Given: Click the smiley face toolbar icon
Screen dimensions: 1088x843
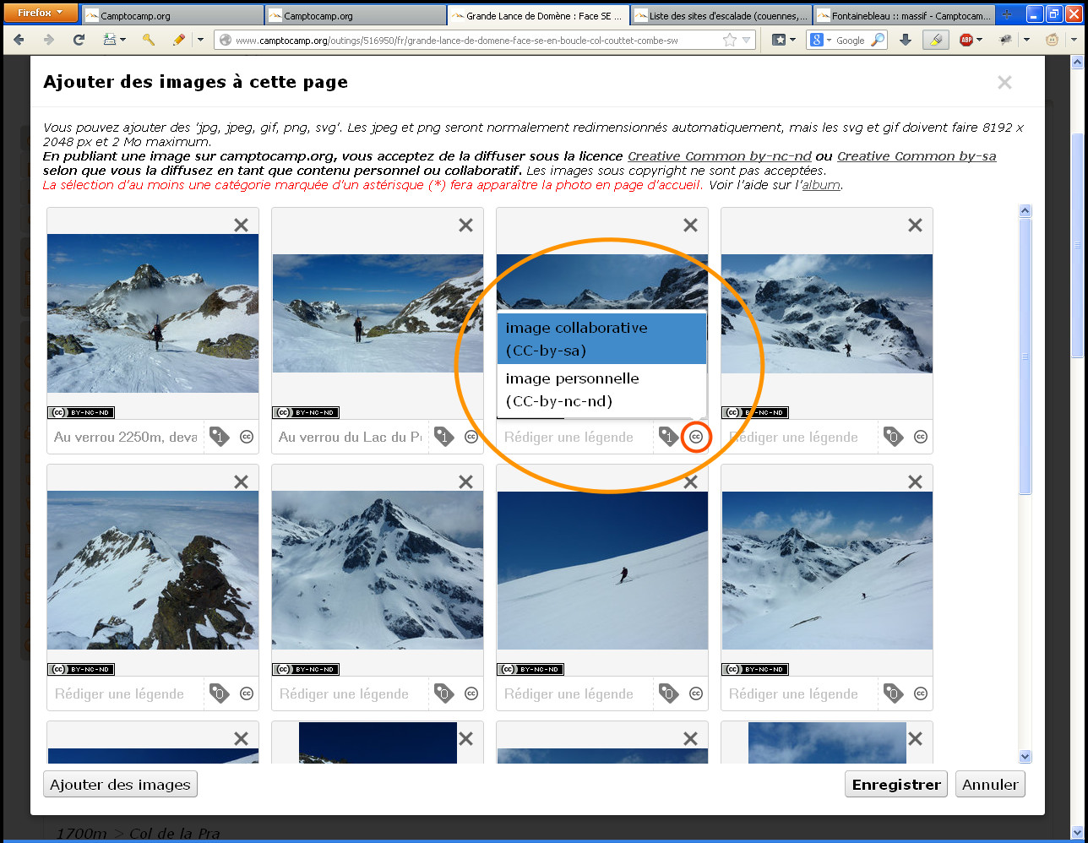Looking at the screenshot, I should (x=1053, y=40).
